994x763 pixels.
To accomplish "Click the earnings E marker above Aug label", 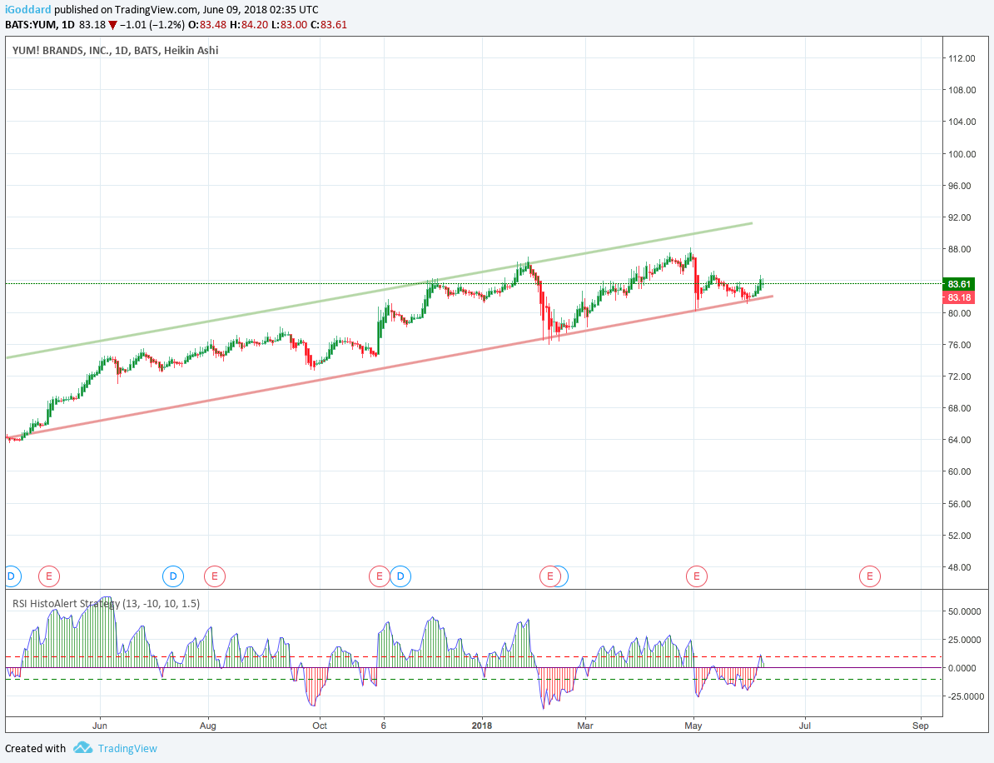I will (x=215, y=576).
